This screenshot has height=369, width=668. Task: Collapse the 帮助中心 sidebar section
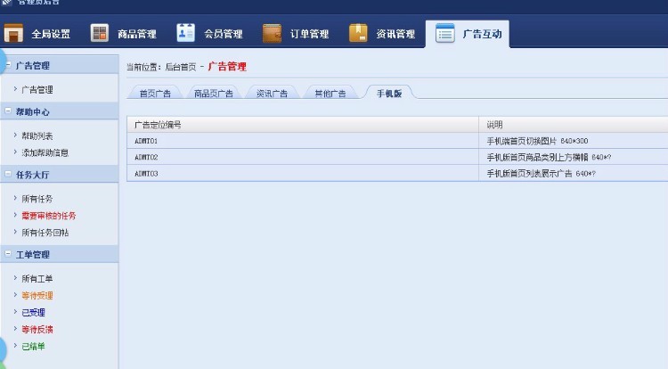(x=8, y=111)
